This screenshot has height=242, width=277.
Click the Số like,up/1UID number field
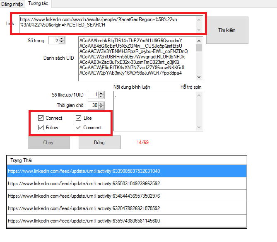94,95
